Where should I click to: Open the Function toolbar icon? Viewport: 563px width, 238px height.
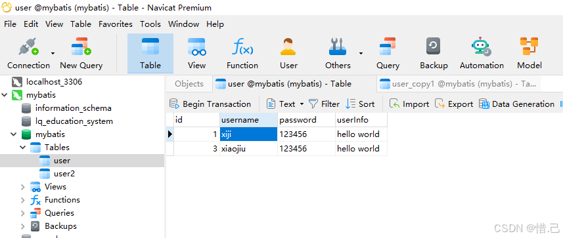click(x=242, y=54)
